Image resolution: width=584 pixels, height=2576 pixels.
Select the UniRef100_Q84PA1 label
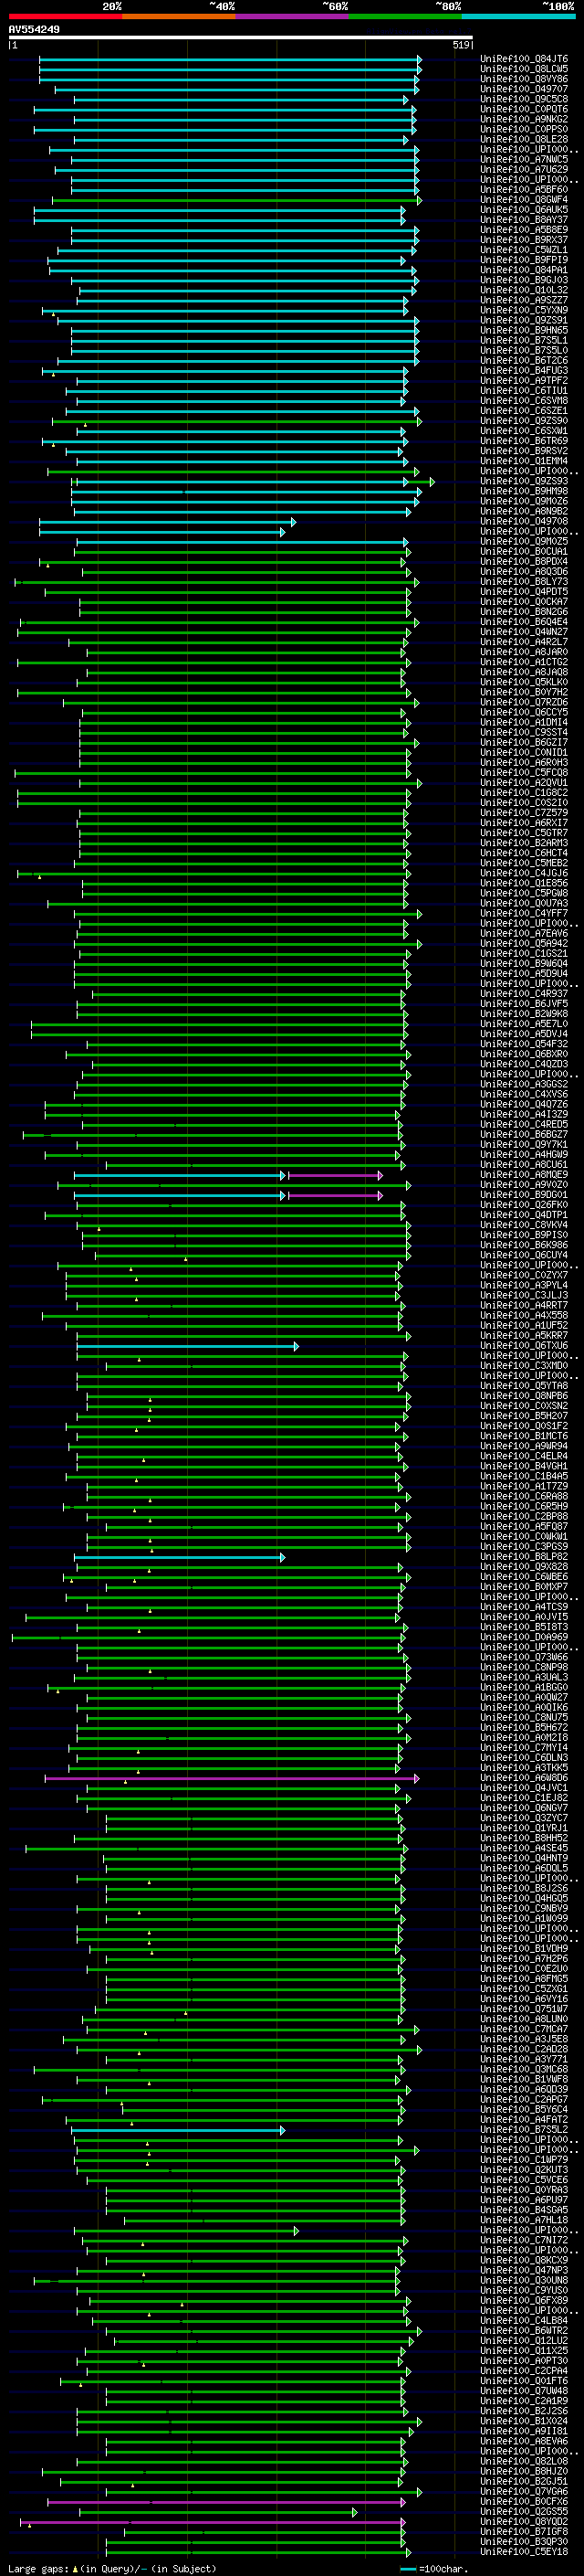pyautogui.click(x=524, y=270)
